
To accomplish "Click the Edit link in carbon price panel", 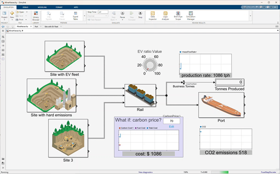I will point(171,127).
